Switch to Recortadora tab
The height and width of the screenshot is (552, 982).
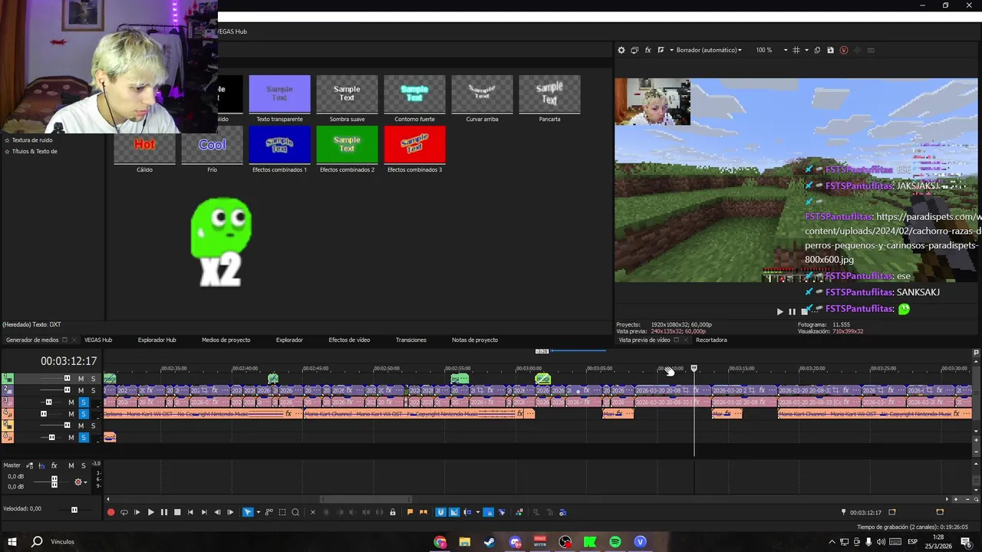pos(711,340)
